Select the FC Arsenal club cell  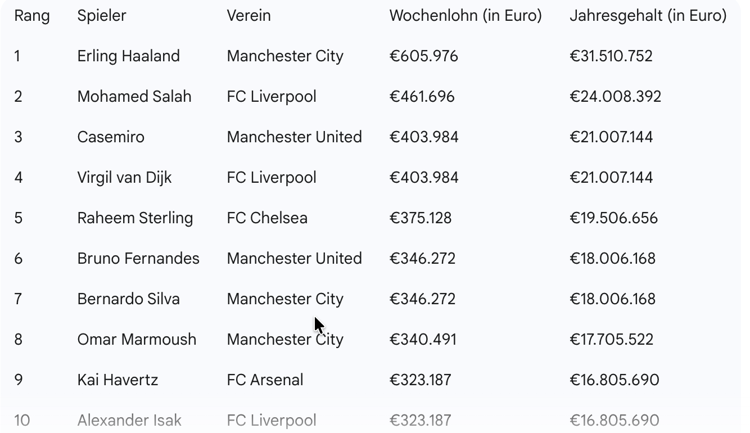point(265,380)
